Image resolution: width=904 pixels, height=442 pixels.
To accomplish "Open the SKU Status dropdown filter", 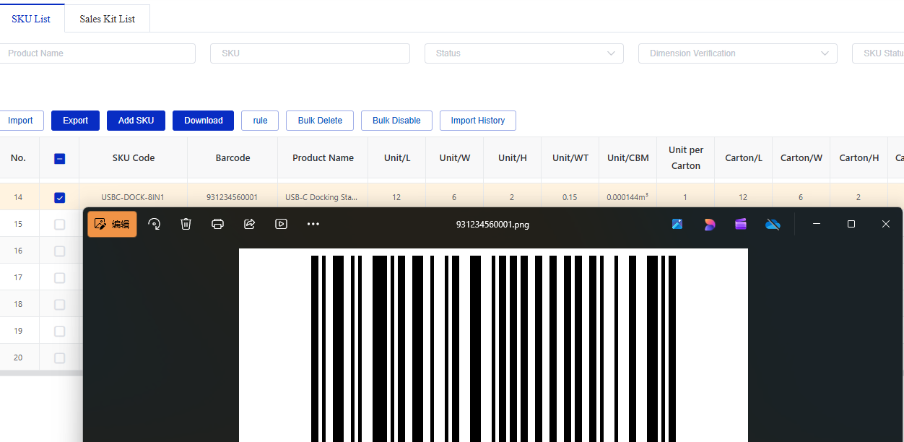I will [878, 53].
